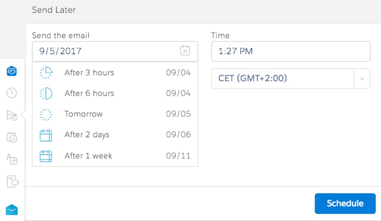Click the Tomorrow sun icon

[x=46, y=114]
